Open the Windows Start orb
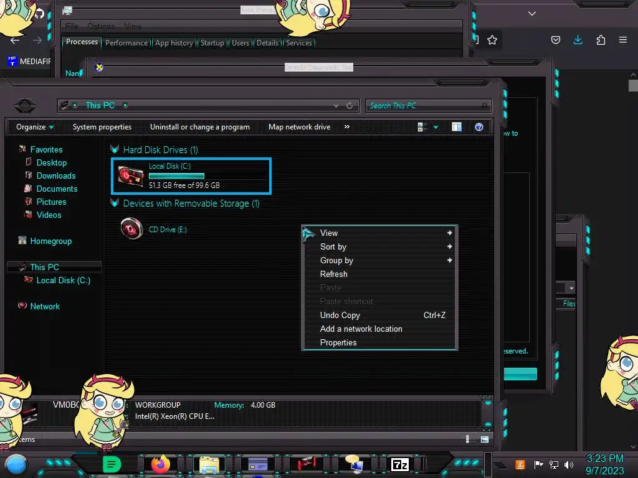The width and height of the screenshot is (638, 478). 16,466
